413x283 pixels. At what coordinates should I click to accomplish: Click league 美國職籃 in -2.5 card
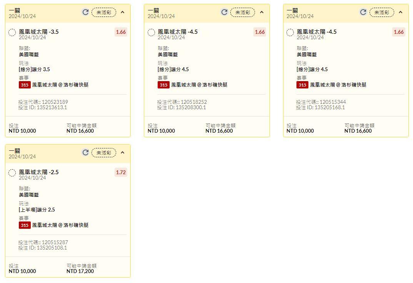(x=29, y=195)
